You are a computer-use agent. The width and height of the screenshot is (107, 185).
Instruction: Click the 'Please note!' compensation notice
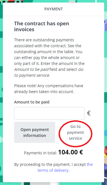[49, 89]
